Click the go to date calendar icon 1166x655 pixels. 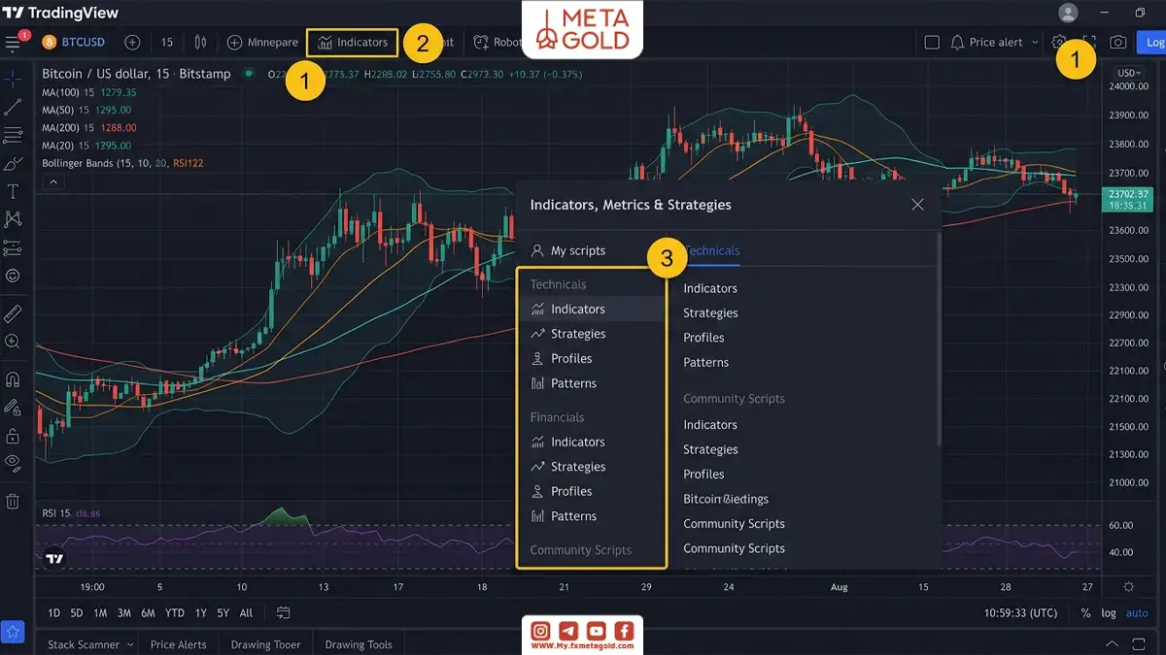point(283,612)
